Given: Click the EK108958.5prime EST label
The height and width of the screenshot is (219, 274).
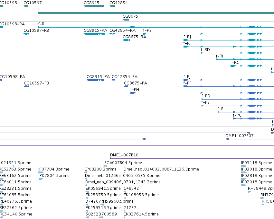Looking at the screenshot, I should (141, 195).
